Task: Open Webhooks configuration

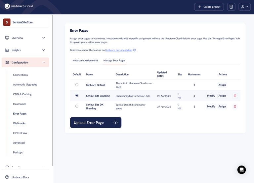Action: click(19, 123)
